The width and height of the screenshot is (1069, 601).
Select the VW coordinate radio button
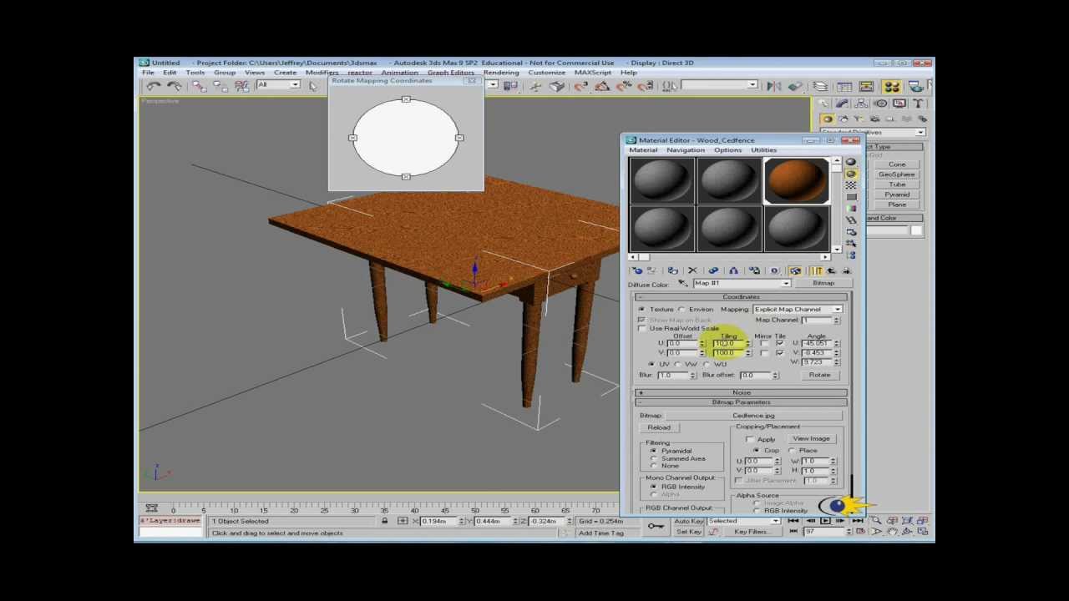pyautogui.click(x=678, y=365)
